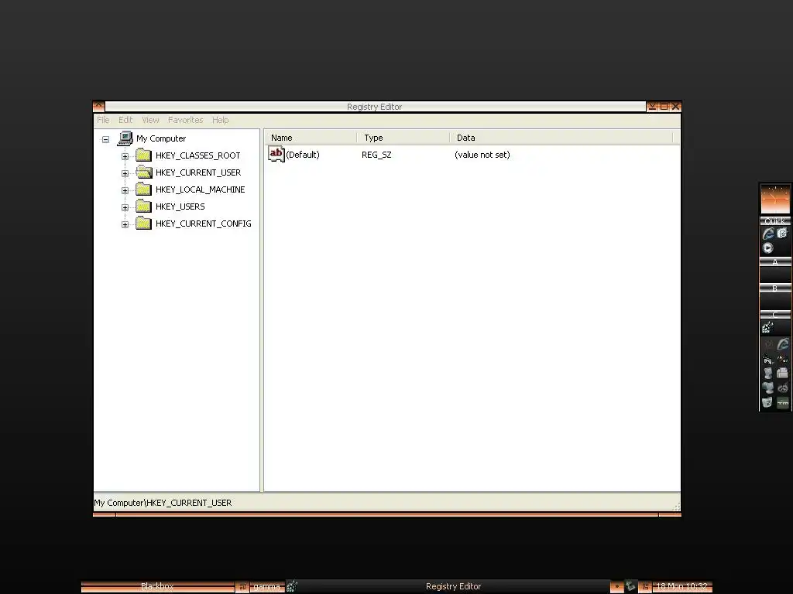
Task: Select the HKEY_CLASSES_ROOT label
Action: pos(197,155)
